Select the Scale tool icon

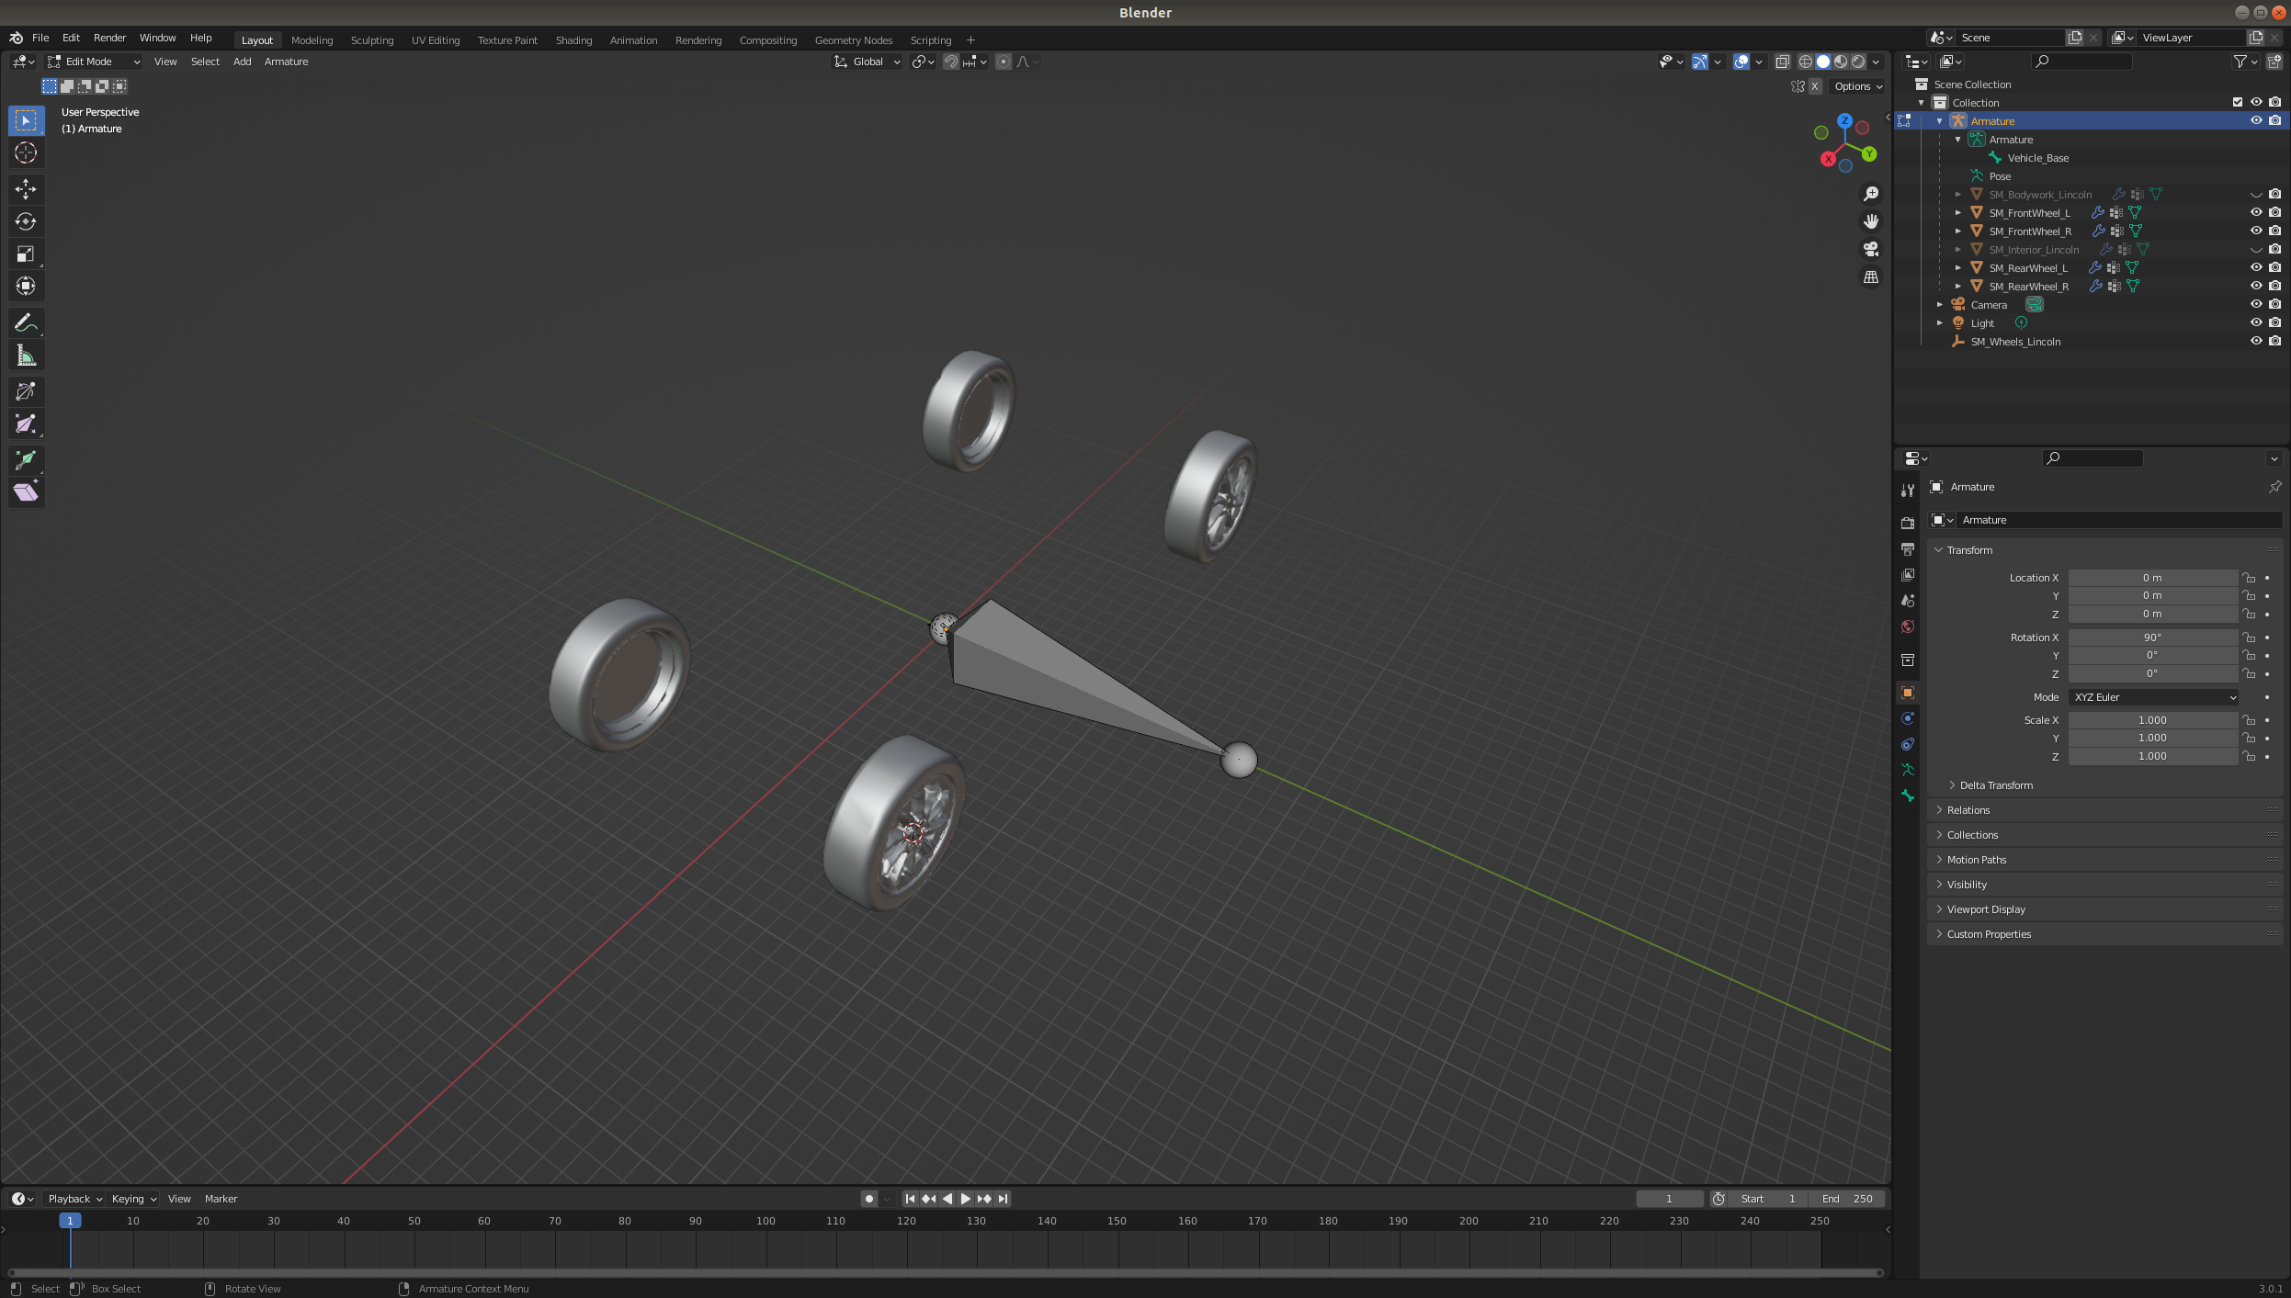pos(24,254)
